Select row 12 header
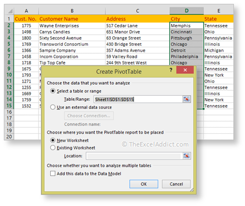The image size is (245, 206). [9, 87]
